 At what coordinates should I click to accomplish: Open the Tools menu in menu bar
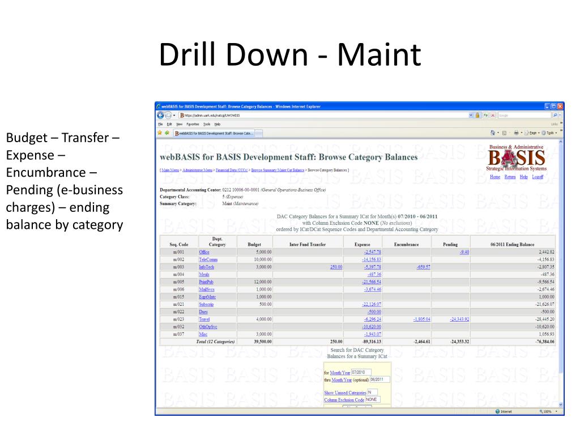207,124
